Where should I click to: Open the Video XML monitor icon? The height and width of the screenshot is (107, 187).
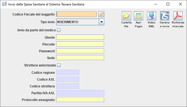[152, 16]
